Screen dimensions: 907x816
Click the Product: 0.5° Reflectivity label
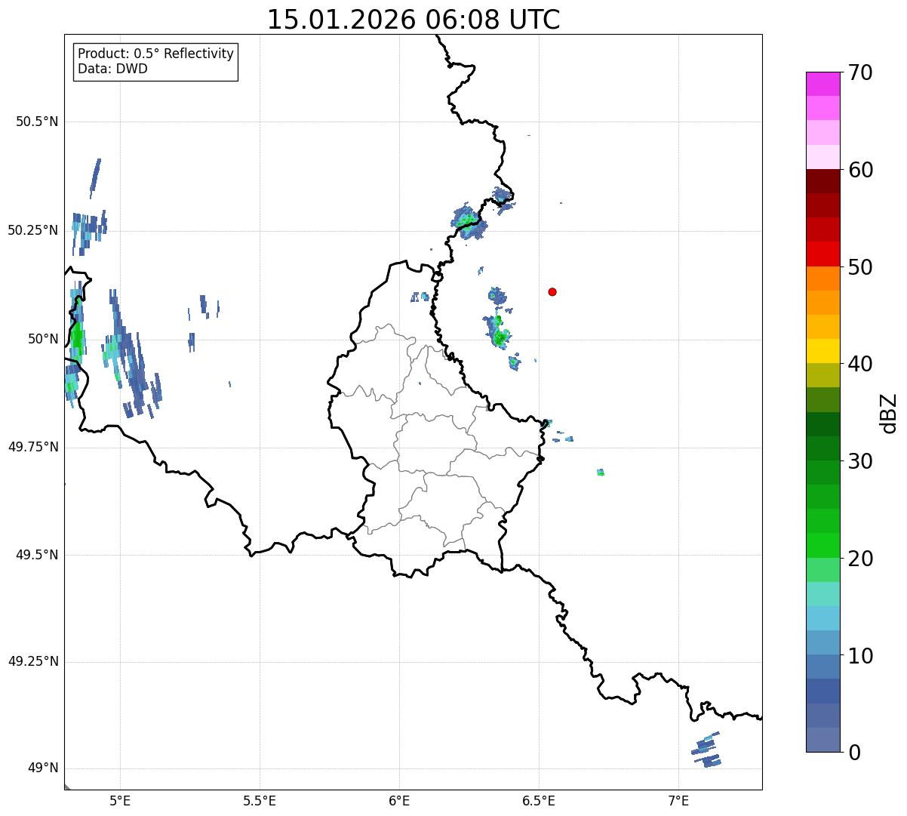click(x=155, y=54)
